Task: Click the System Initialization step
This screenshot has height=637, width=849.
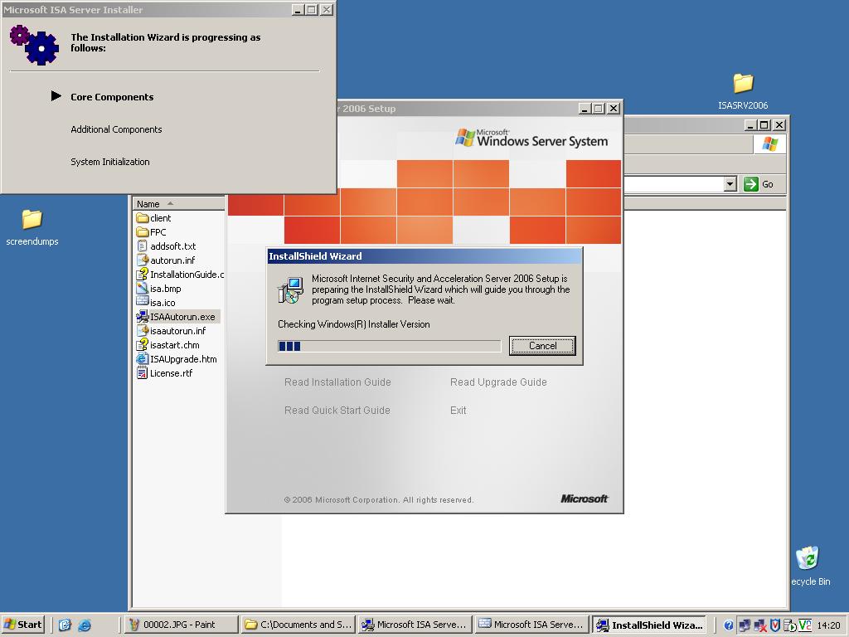Action: click(110, 162)
